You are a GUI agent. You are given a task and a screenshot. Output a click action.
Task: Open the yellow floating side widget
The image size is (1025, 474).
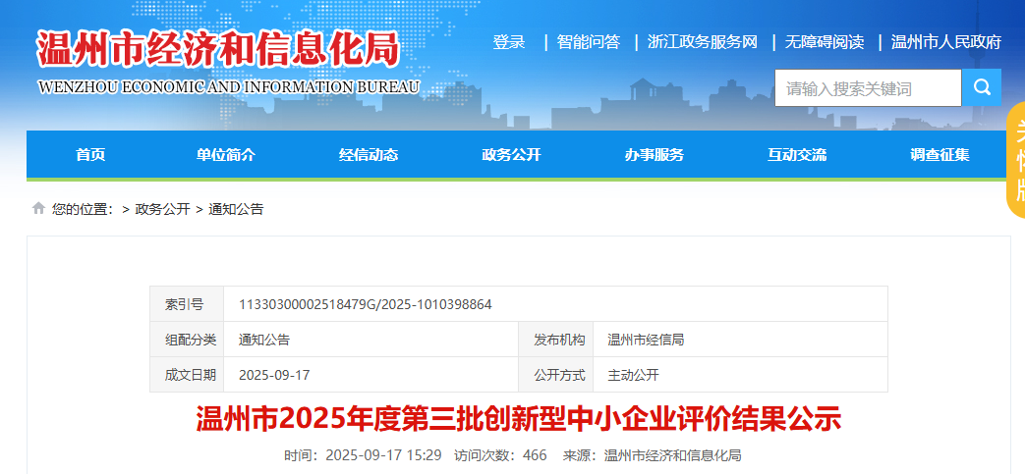(1015, 162)
